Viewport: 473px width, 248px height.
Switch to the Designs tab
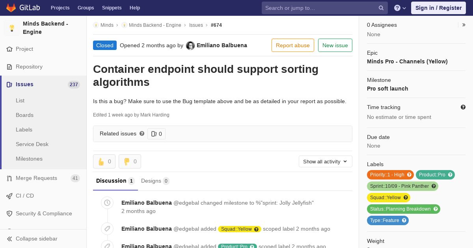155,181
